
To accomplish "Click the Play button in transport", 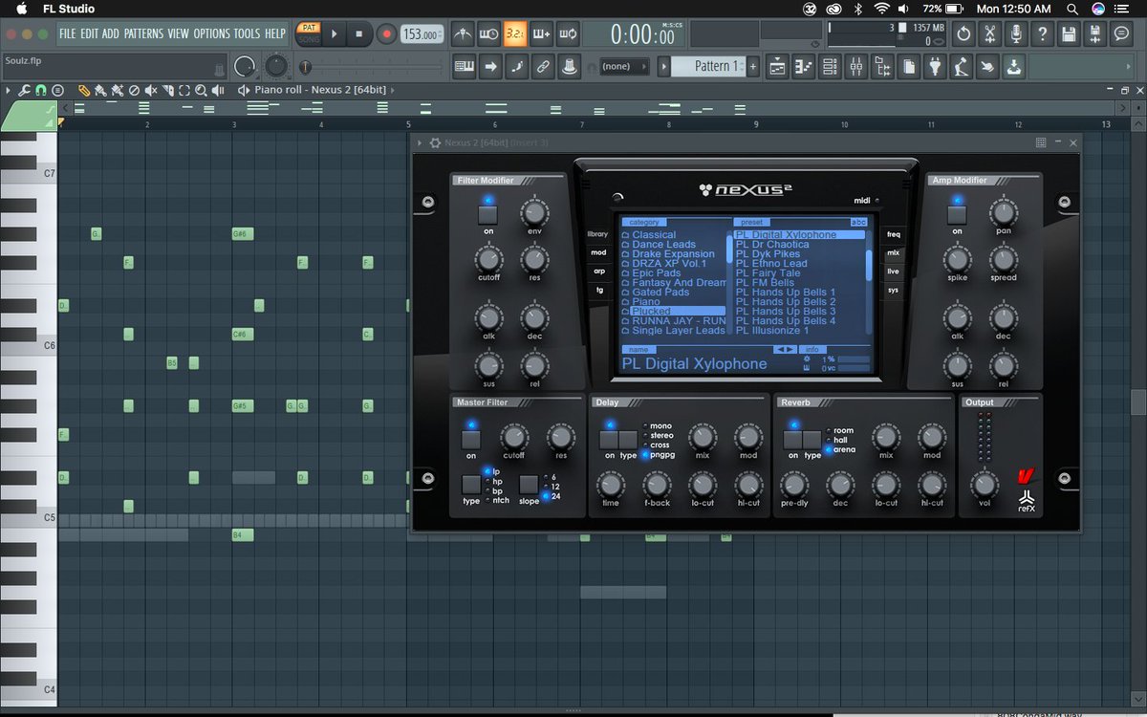I will [334, 34].
